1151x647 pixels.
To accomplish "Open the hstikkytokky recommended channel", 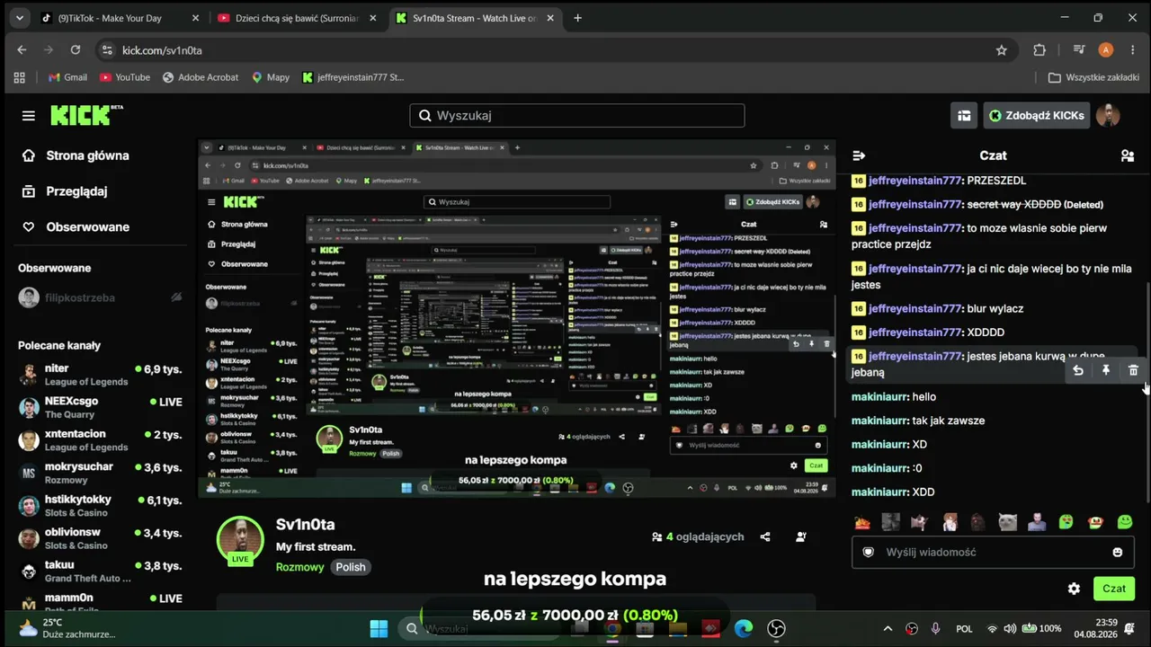I will 101,506.
